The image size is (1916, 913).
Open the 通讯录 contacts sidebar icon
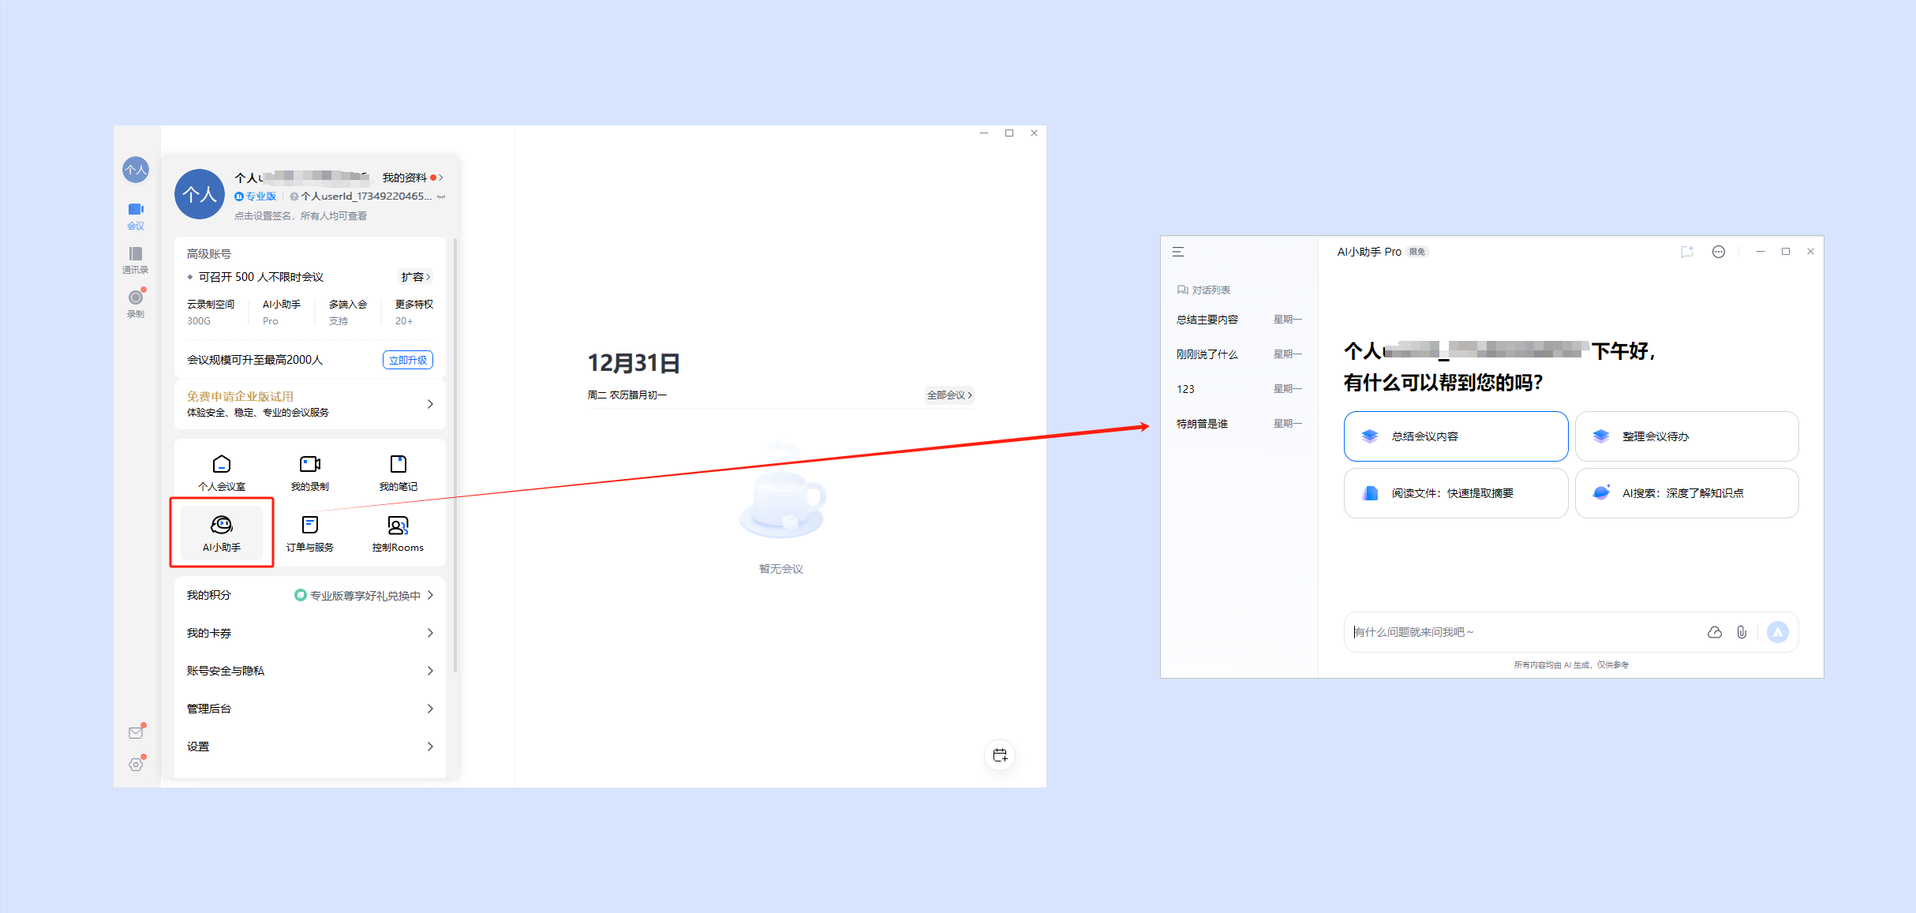point(136,260)
